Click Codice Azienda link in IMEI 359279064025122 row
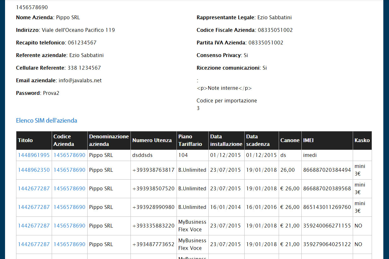 (x=69, y=245)
